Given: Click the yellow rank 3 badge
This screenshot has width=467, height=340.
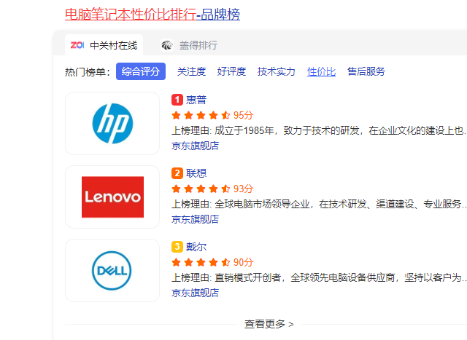Looking at the screenshot, I should click(177, 247).
